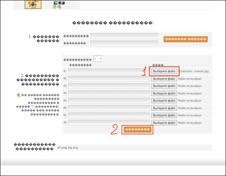The image size is (226, 176).
Task: Focus the name text field in row #2
Action: pyautogui.click(x=109, y=78)
